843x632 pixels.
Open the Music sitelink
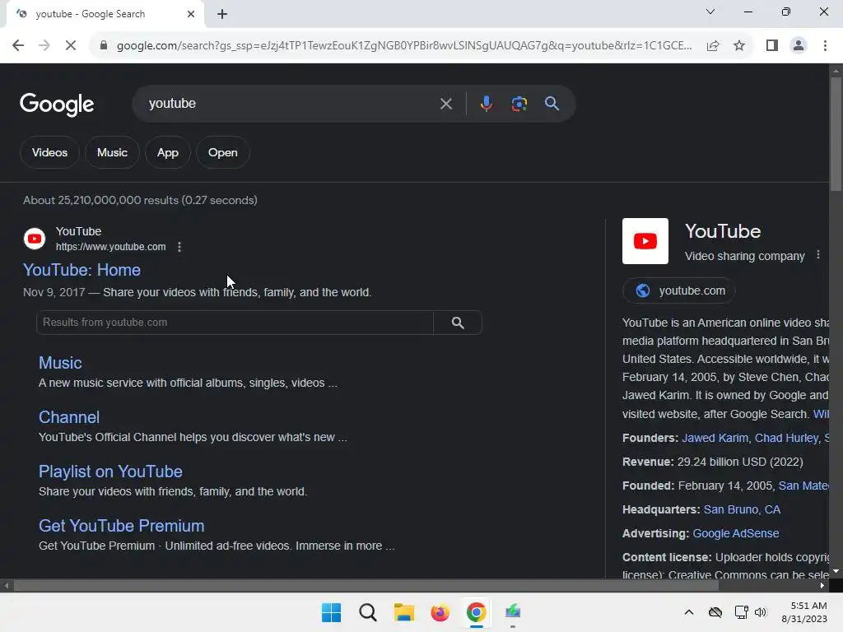[60, 363]
